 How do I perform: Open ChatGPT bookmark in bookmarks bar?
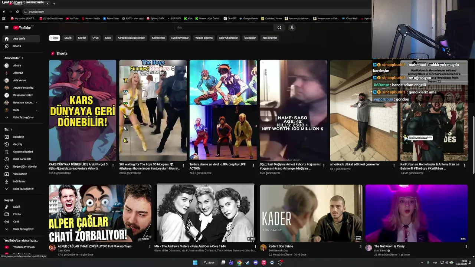(x=230, y=19)
